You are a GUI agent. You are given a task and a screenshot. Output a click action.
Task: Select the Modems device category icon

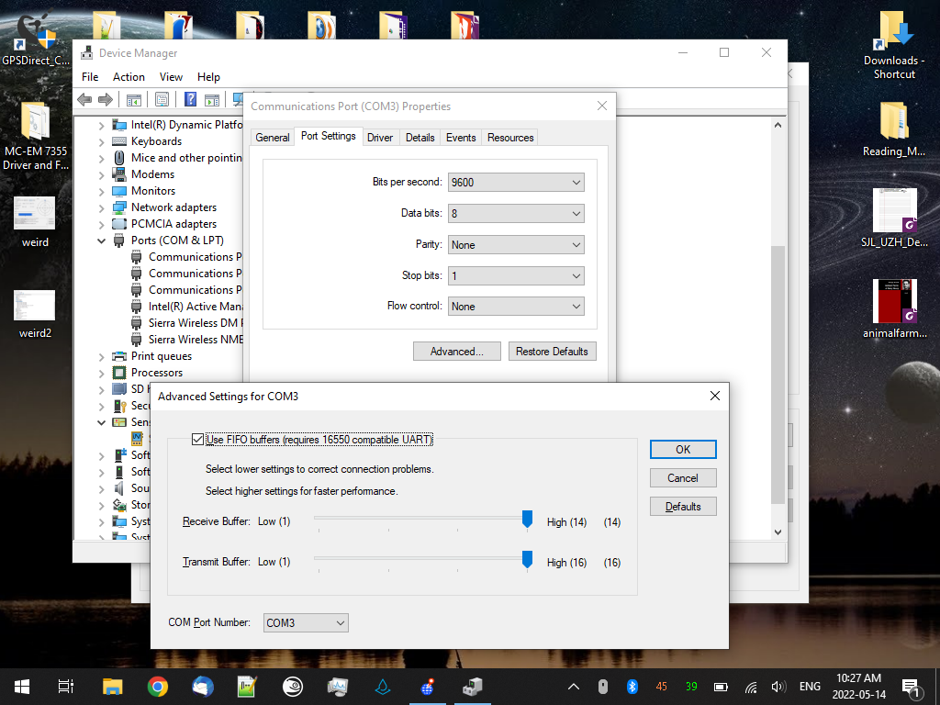119,174
